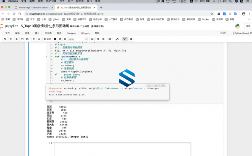Click the 注销 logout button
This screenshot has height=156, width=252.
(248, 26)
